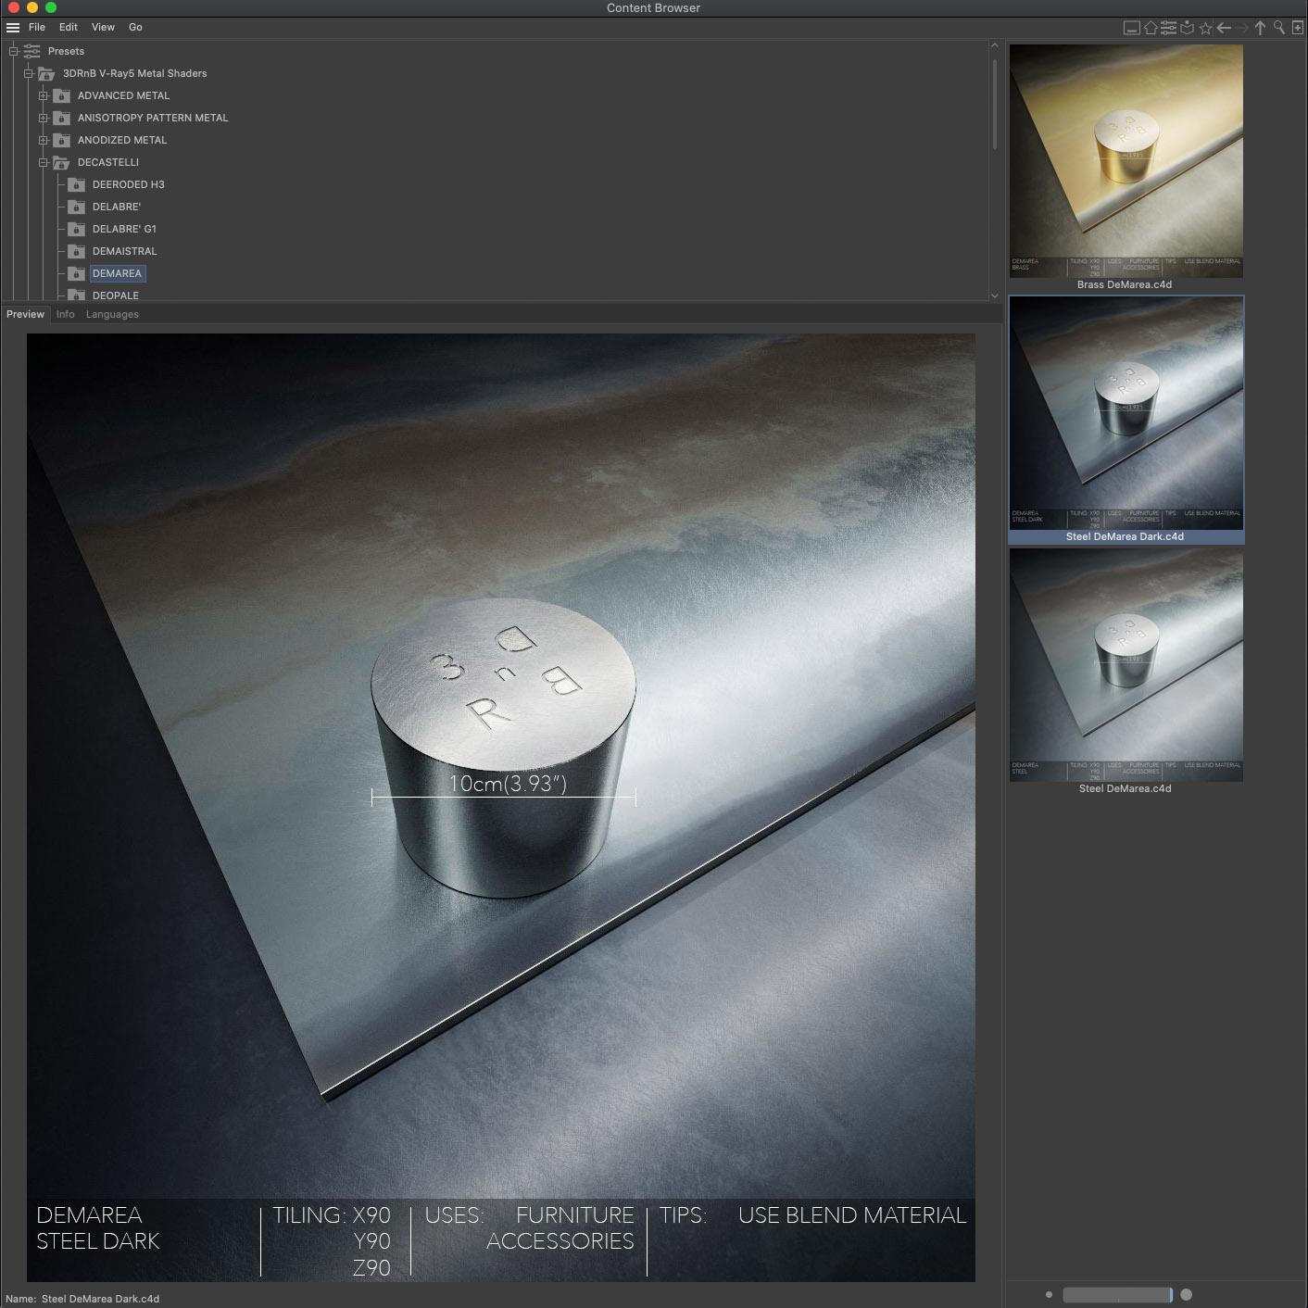Click the DELABRE' folder icon
This screenshot has width=1308, height=1308.
(76, 207)
